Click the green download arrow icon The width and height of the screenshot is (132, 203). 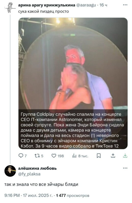point(125,156)
